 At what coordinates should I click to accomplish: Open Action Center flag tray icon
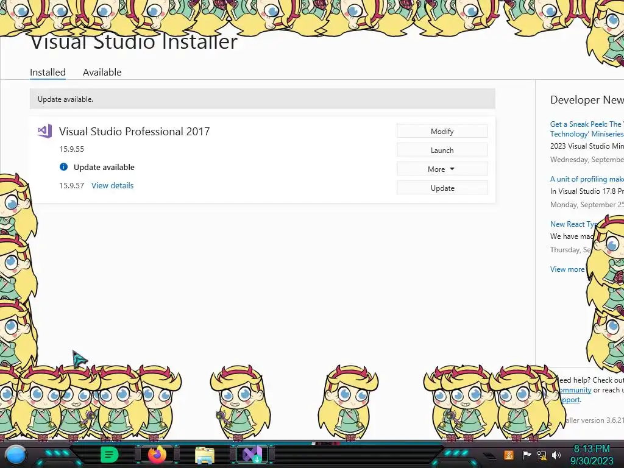(x=526, y=455)
